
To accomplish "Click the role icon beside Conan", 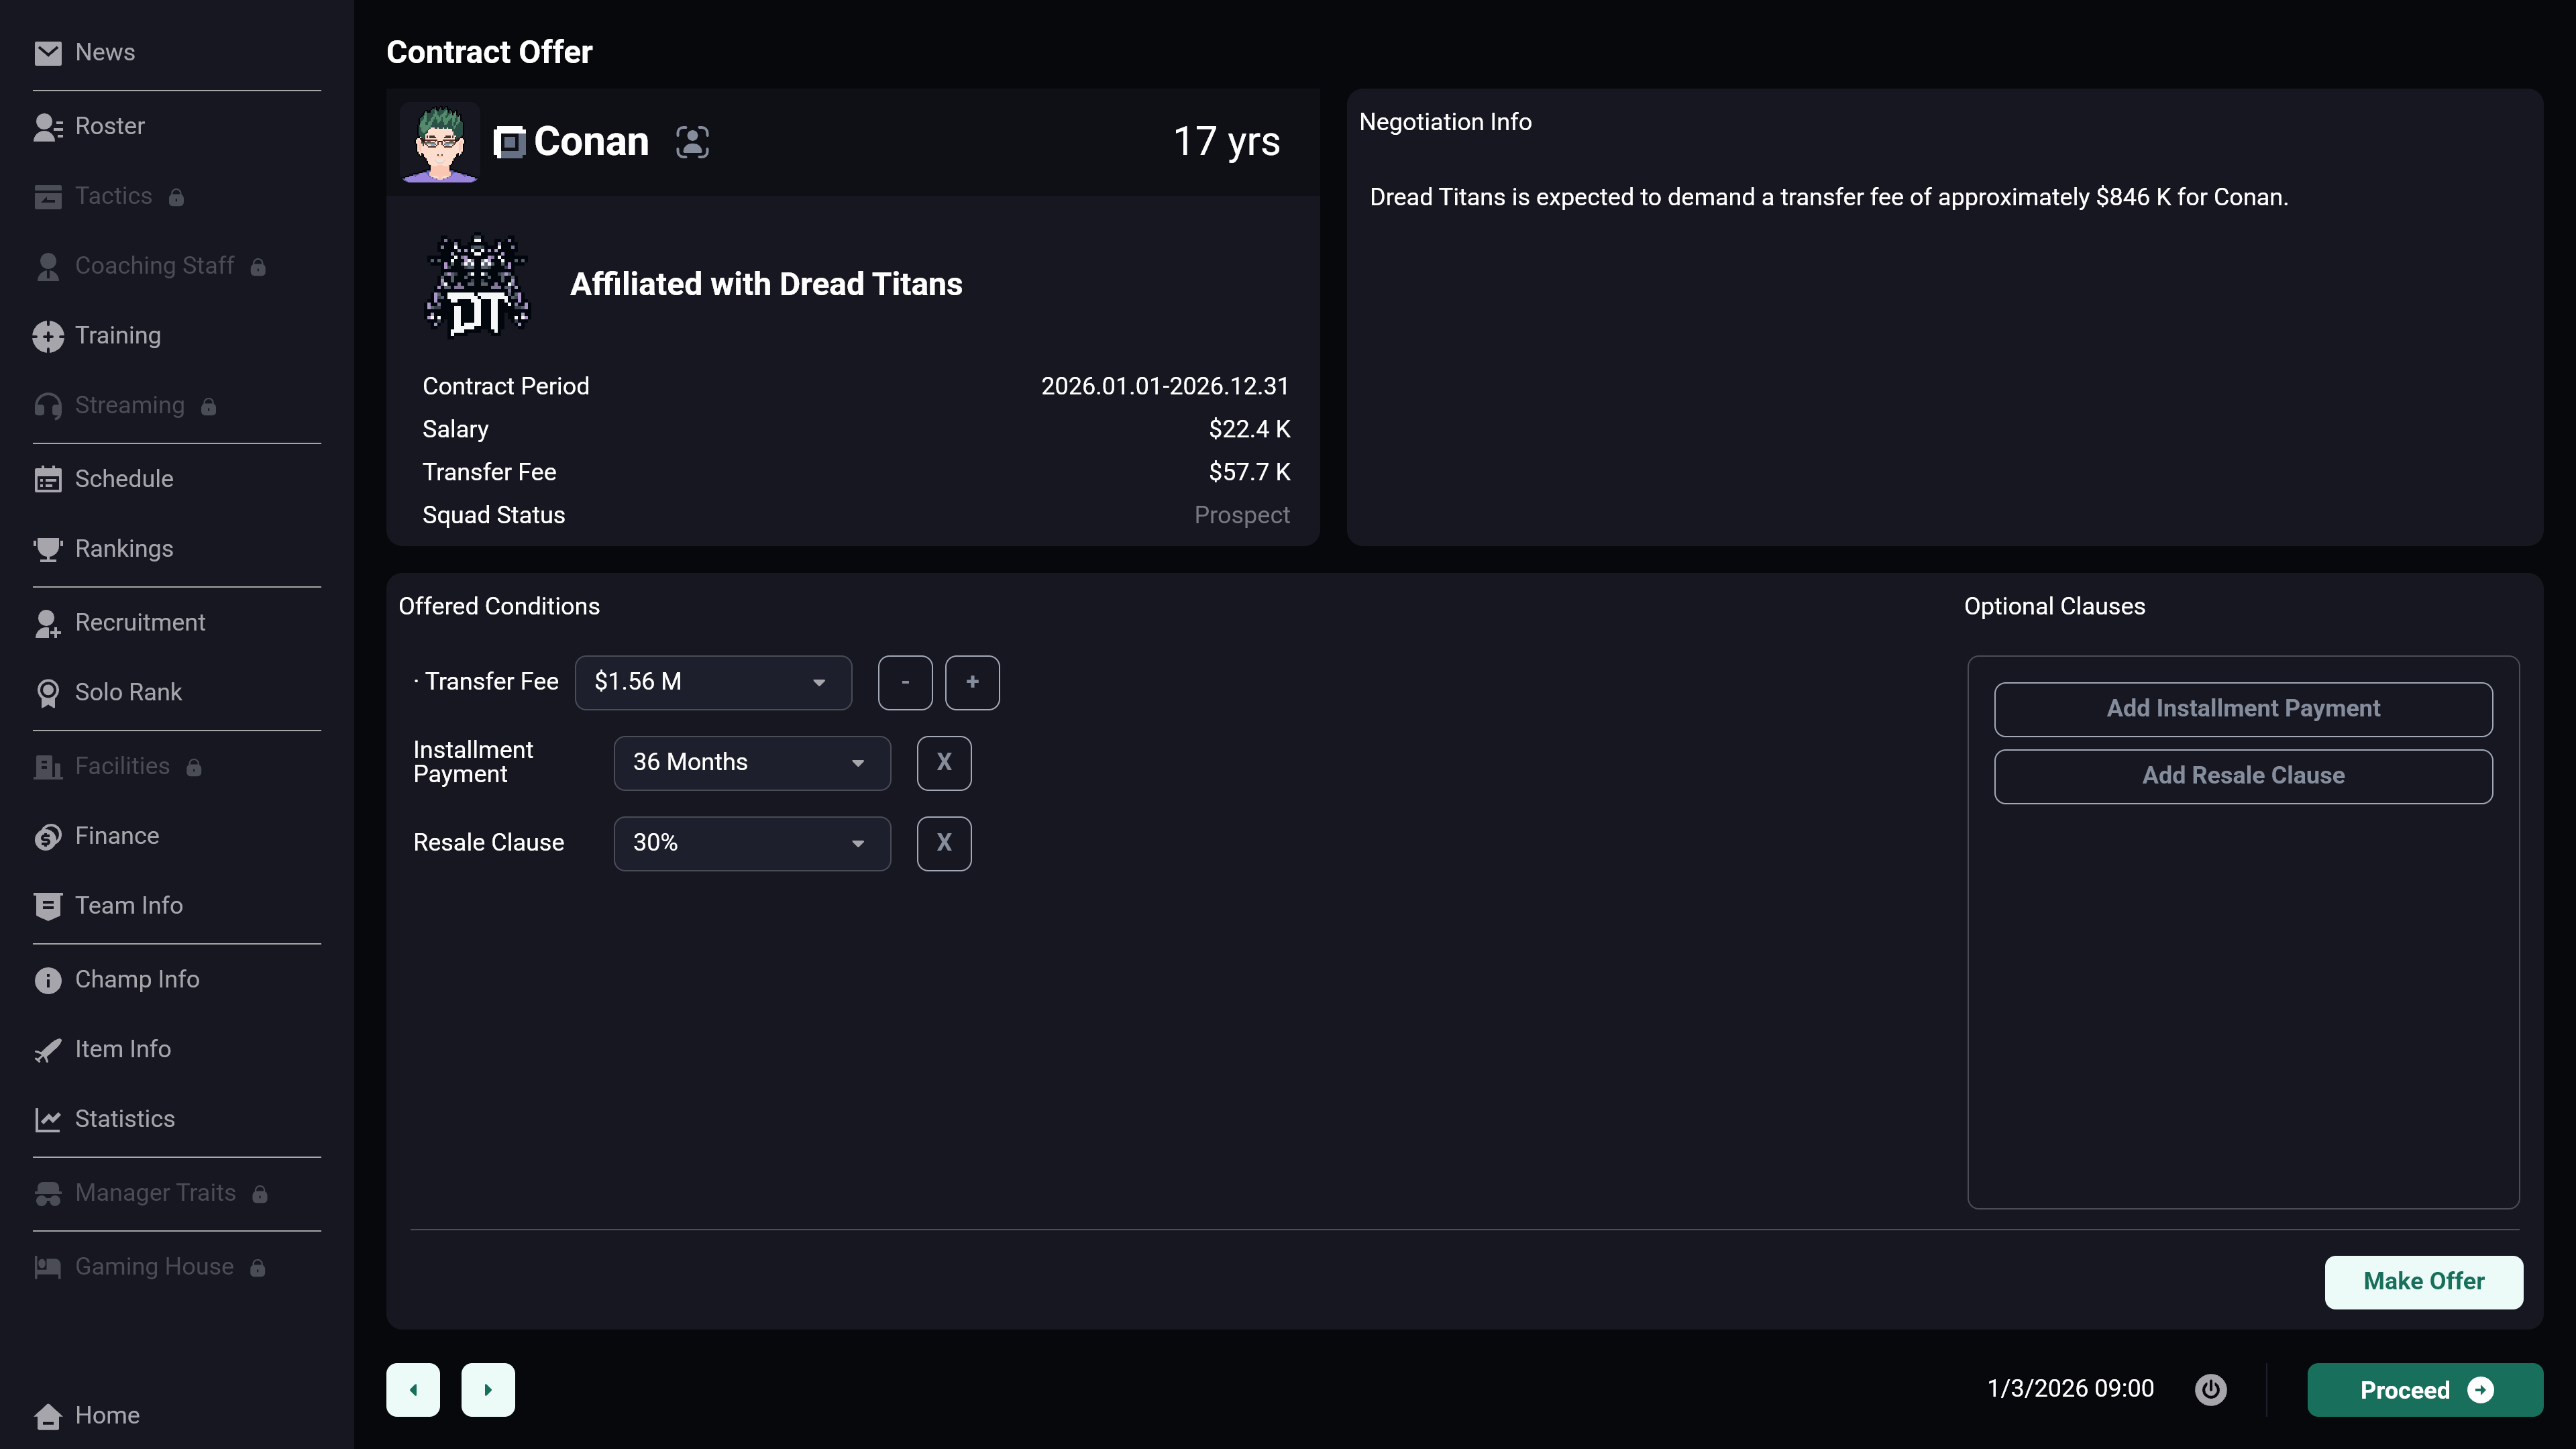I will click(x=509, y=142).
